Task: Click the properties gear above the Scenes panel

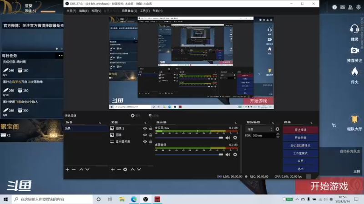Action: tap(133, 116)
